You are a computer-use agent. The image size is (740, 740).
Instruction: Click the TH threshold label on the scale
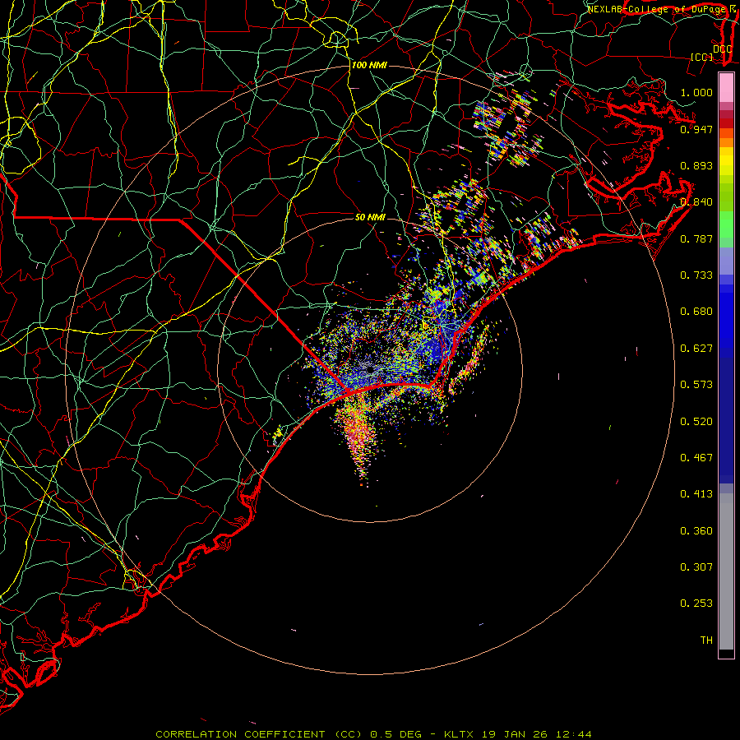coord(706,641)
